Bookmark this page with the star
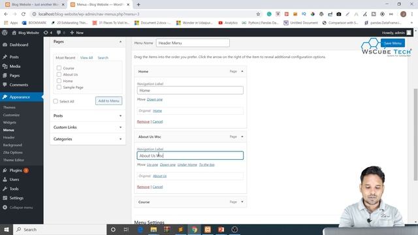This screenshot has width=418, height=235. [x=258, y=14]
